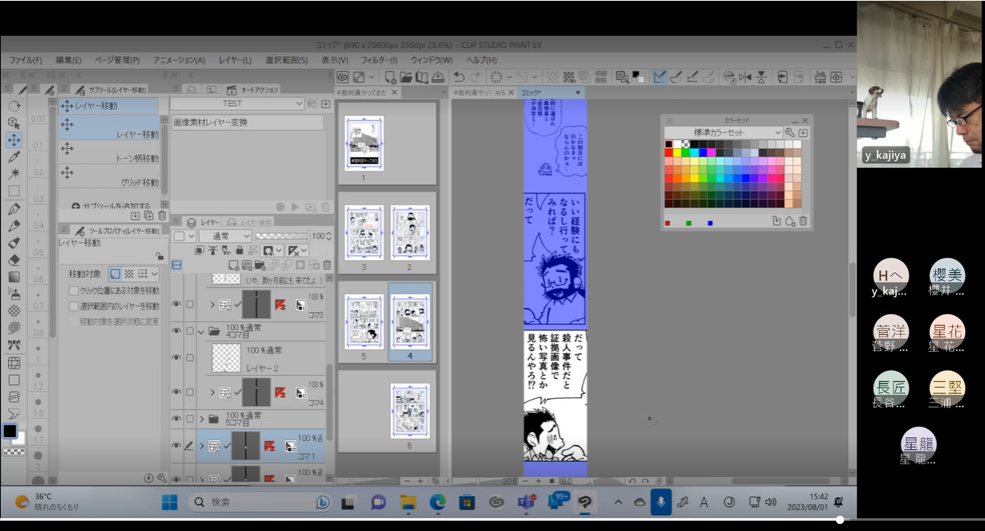Screen dimensions: 985x531
Task: Click the Flip Horizontal icon in command bar
Action: (745, 77)
